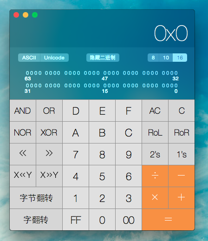208x241 pixels.
Task: Click the shift right » key
Action: tap(49, 154)
